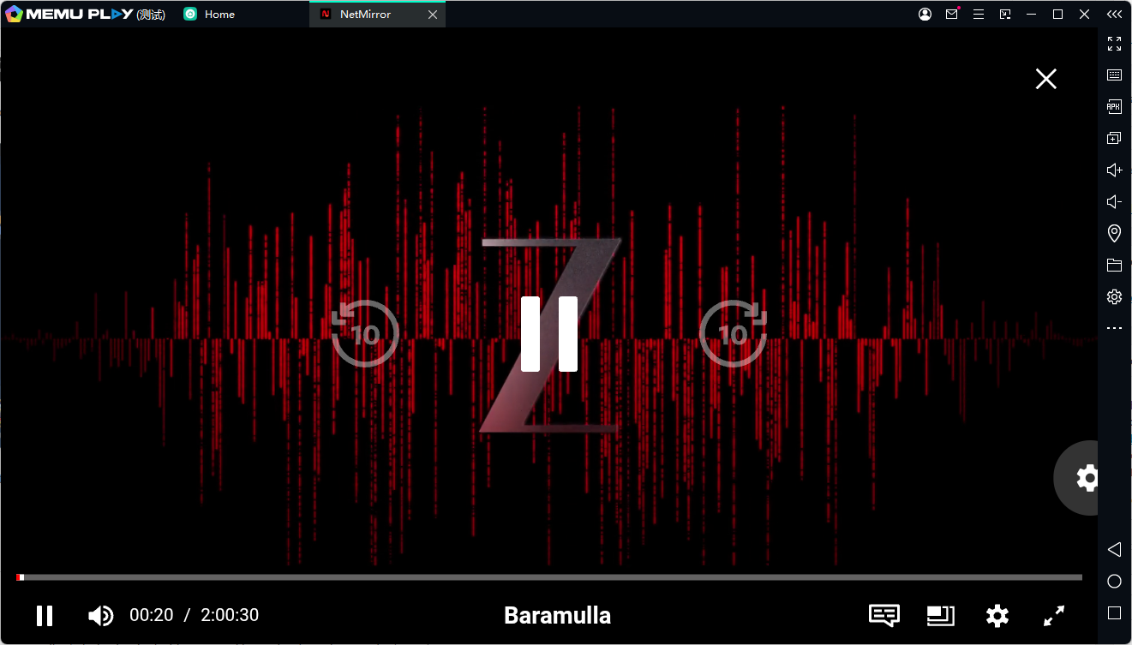Pause the video using the center button
The image size is (1132, 645).
(549, 333)
